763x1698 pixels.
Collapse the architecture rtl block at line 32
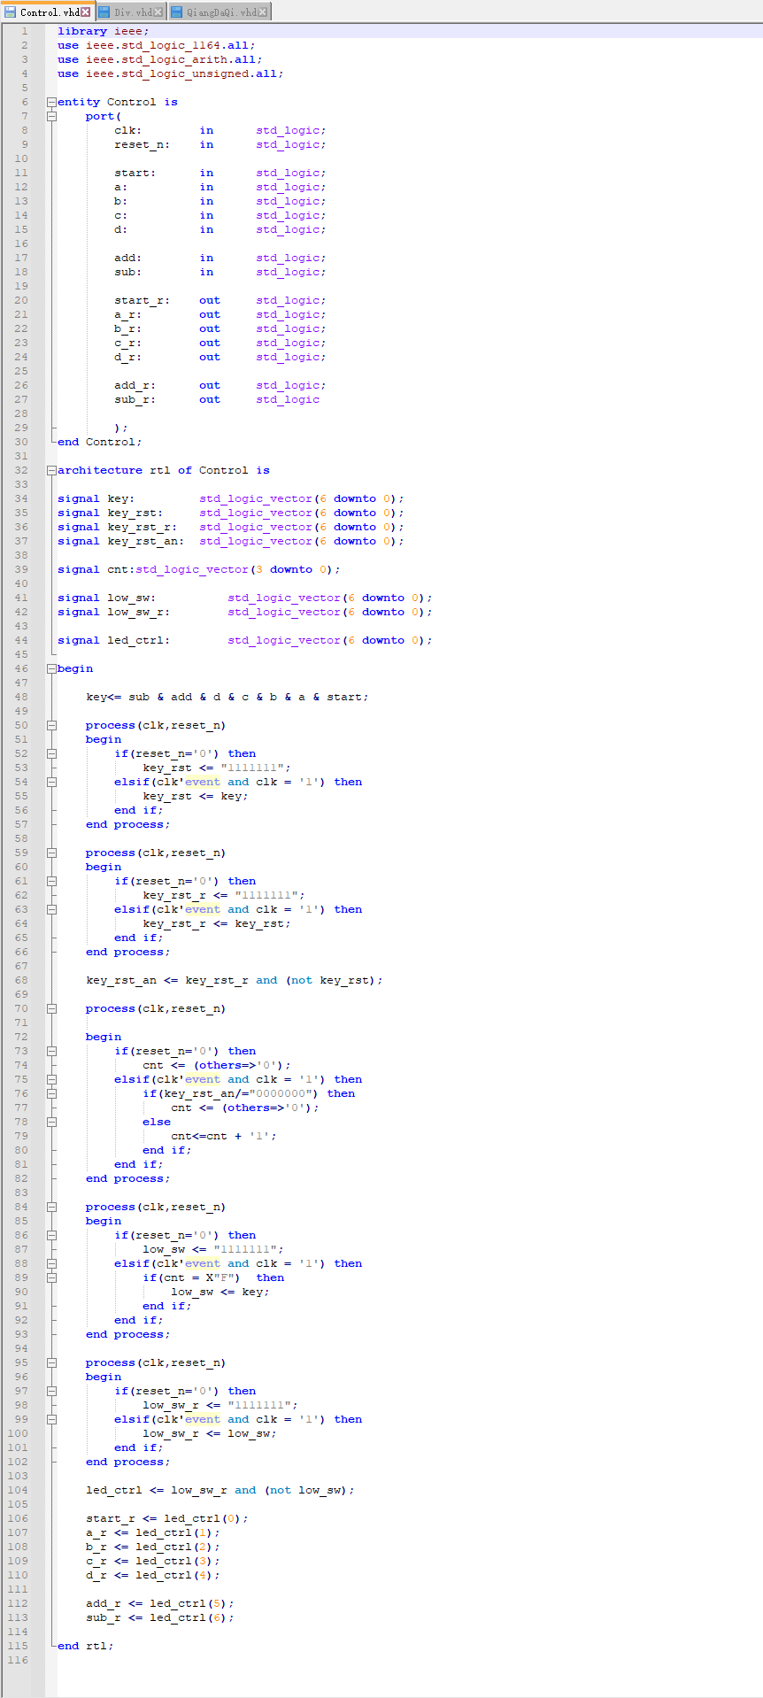(51, 470)
